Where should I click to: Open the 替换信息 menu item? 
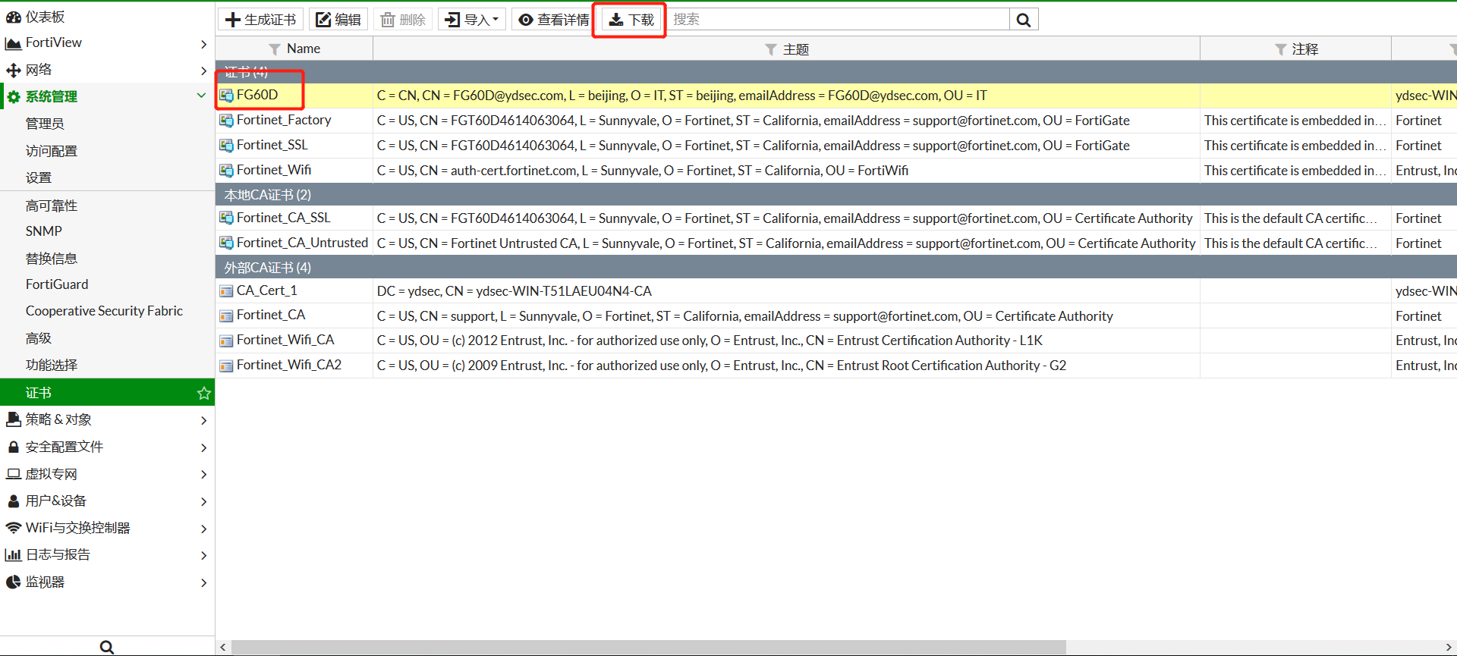click(52, 259)
